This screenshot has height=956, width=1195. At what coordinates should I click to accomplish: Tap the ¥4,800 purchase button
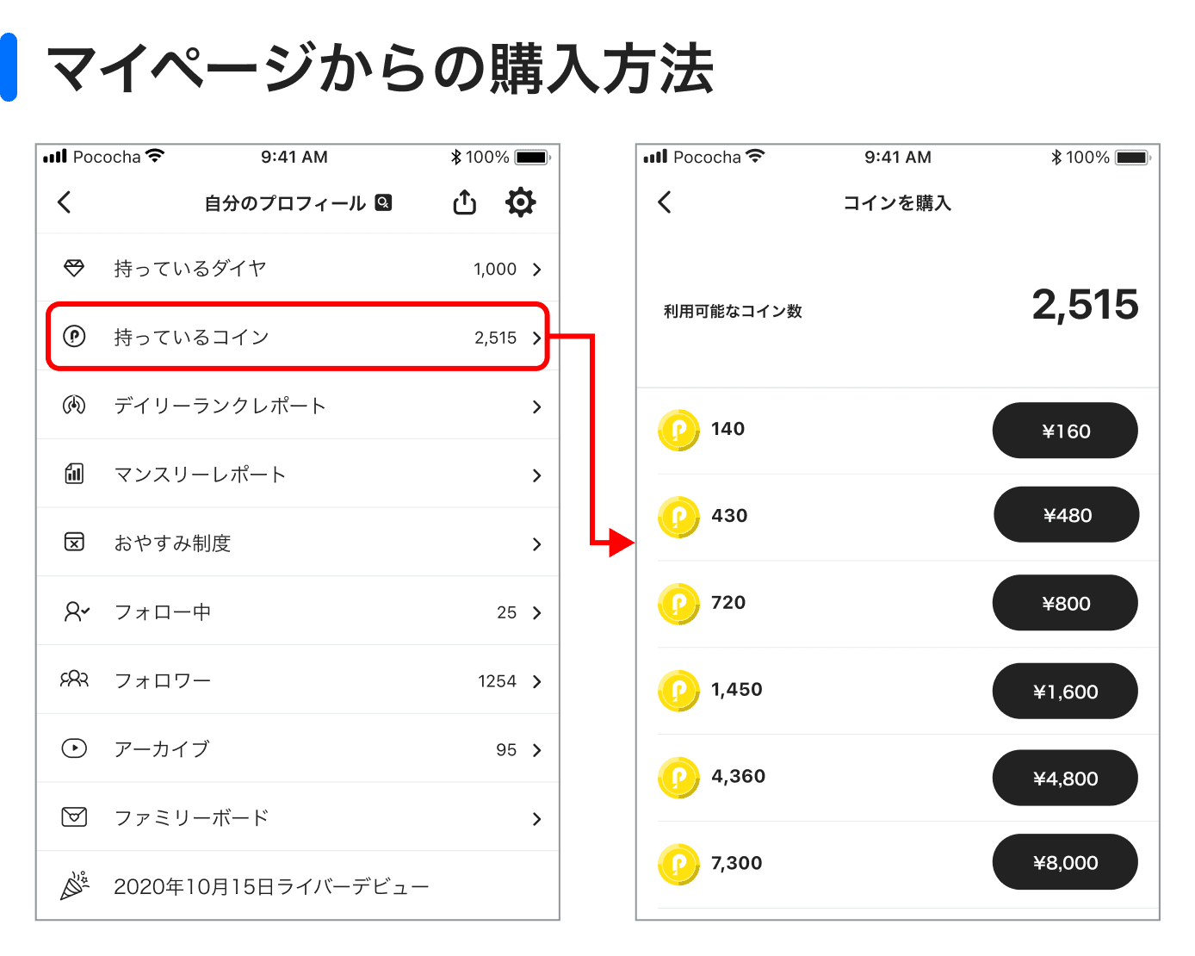pyautogui.click(x=1065, y=778)
